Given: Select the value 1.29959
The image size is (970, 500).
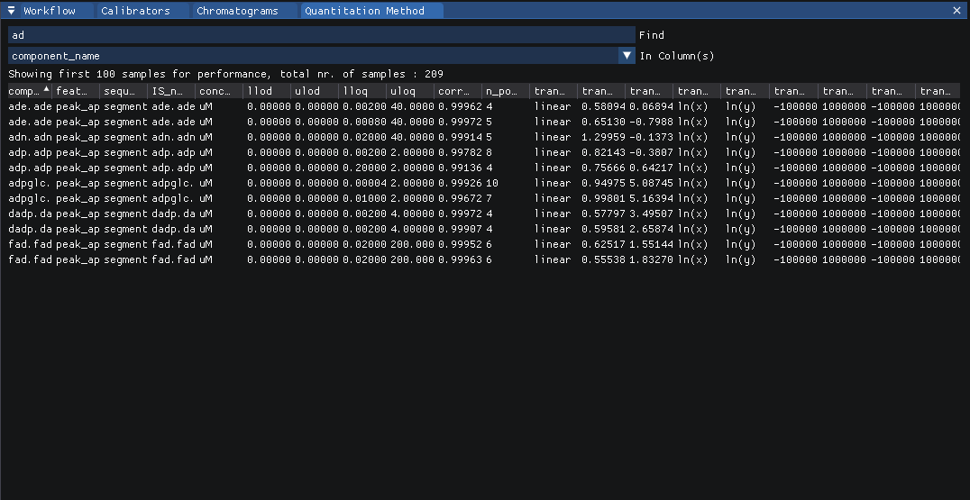Looking at the screenshot, I should 603,137.
